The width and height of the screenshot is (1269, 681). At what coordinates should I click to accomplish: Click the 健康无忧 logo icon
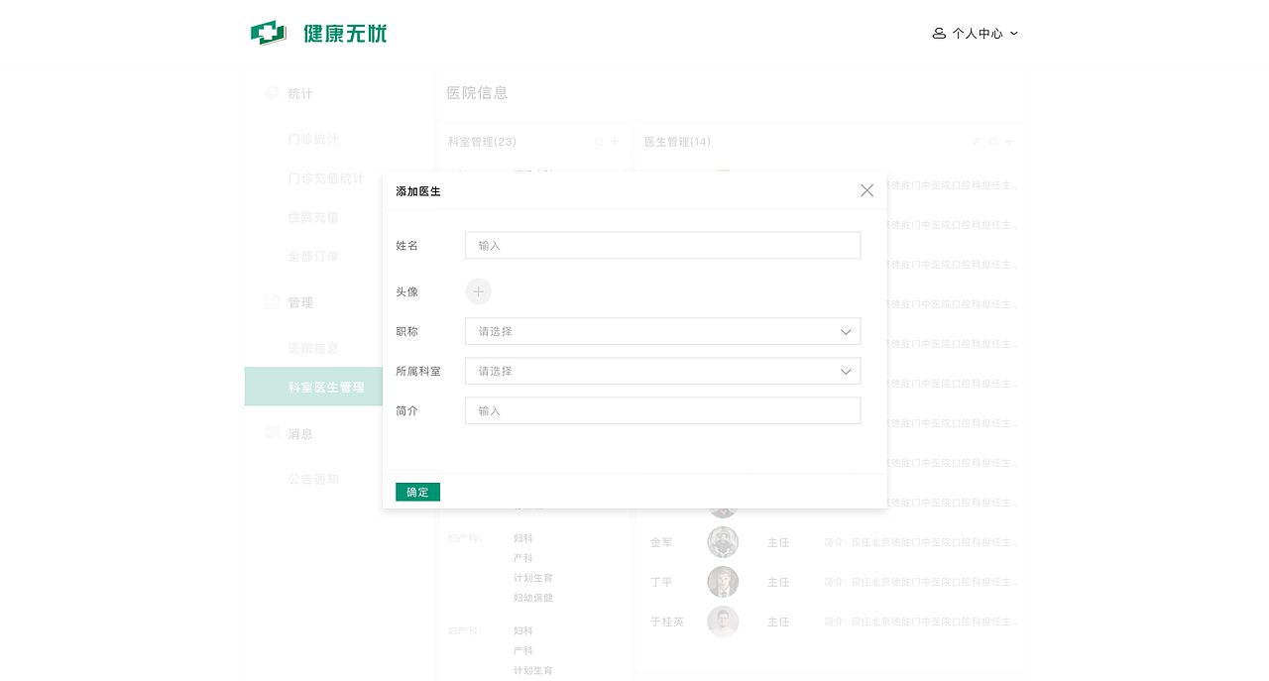pos(267,32)
